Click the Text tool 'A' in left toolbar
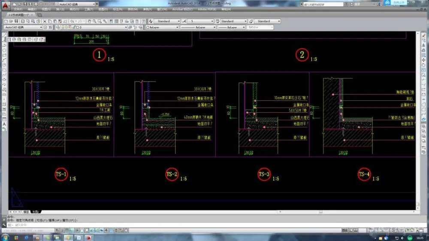Image resolution: width=429 pixels, height=241 pixels. pyautogui.click(x=4, y=124)
